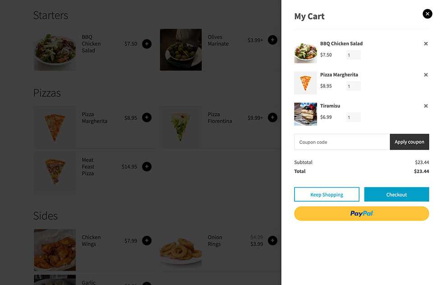Add Chicken Wings to cart
This screenshot has width=442, height=285.
pyautogui.click(x=147, y=240)
